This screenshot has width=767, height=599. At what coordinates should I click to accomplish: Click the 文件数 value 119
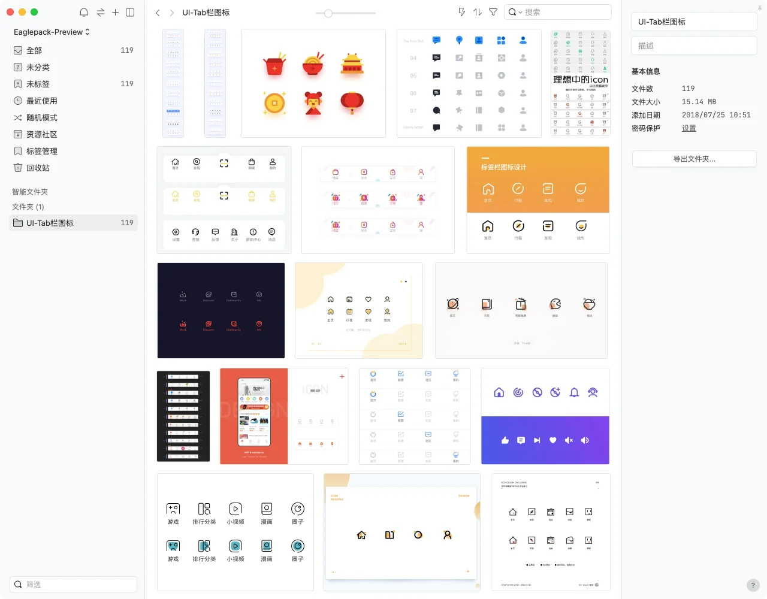(x=689, y=89)
